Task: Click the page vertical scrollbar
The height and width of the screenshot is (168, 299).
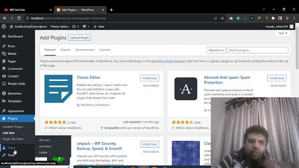Action: tap(297, 48)
